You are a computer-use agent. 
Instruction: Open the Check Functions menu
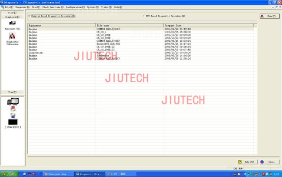[53, 7]
